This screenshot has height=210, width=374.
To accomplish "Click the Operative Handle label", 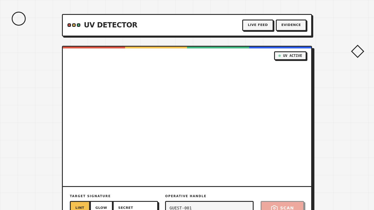I will pyautogui.click(x=186, y=196).
